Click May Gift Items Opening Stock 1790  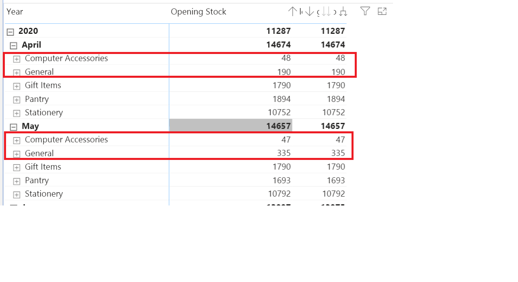tap(281, 166)
